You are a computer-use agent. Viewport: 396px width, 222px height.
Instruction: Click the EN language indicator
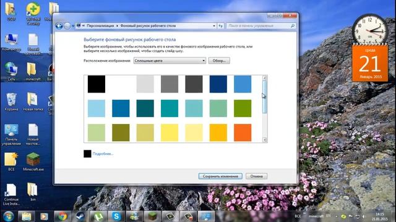click(328, 216)
